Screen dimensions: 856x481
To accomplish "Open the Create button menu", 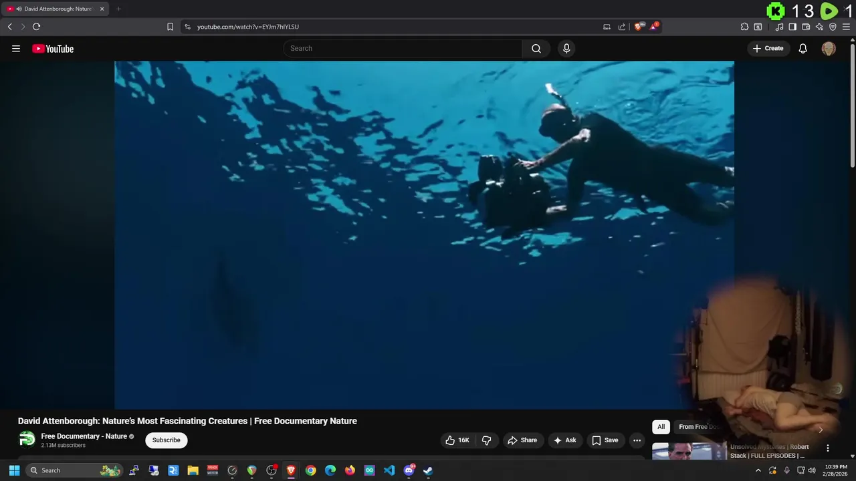I will click(768, 48).
